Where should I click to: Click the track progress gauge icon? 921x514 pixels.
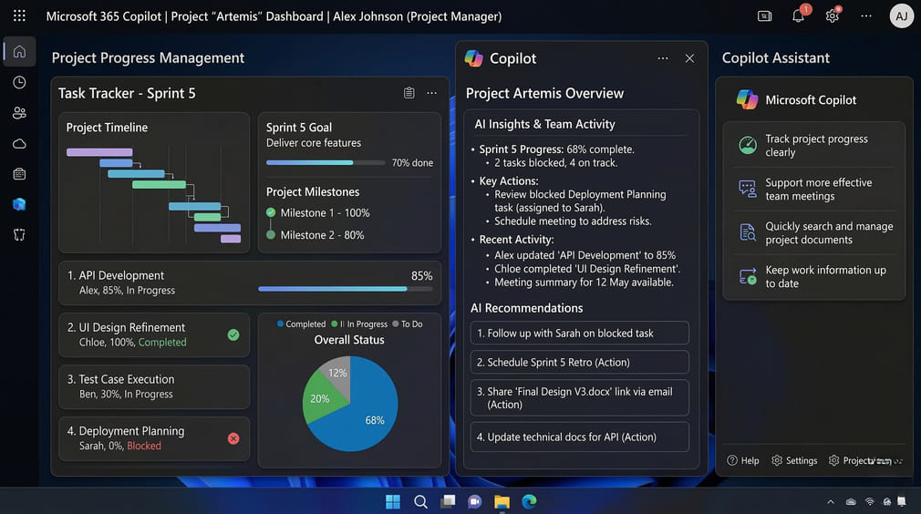point(747,145)
